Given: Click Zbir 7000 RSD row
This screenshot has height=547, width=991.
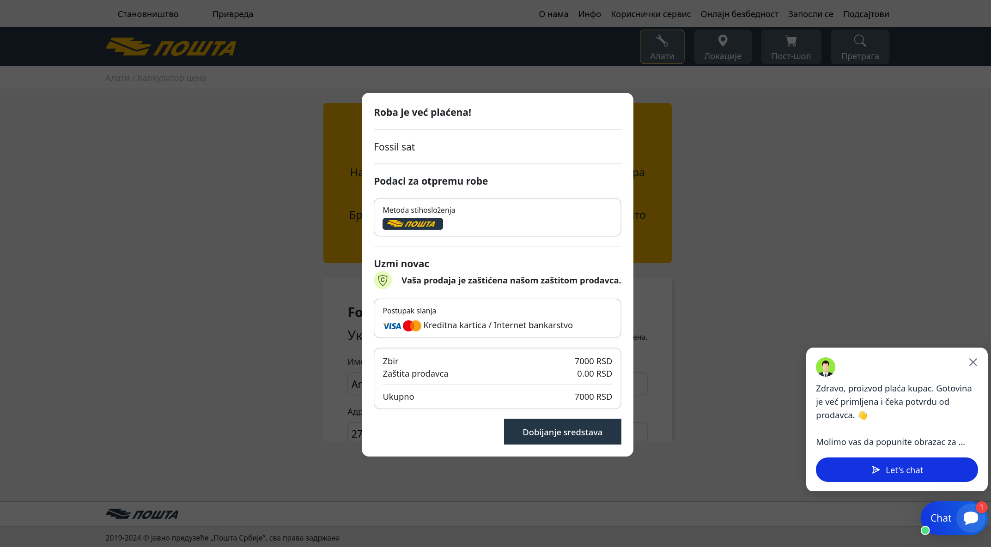Looking at the screenshot, I should [497, 361].
